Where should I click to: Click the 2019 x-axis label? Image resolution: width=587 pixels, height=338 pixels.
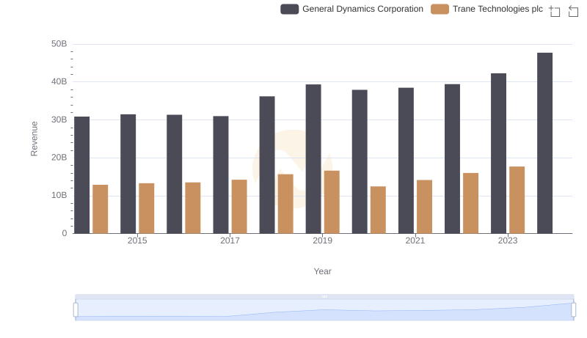click(322, 240)
